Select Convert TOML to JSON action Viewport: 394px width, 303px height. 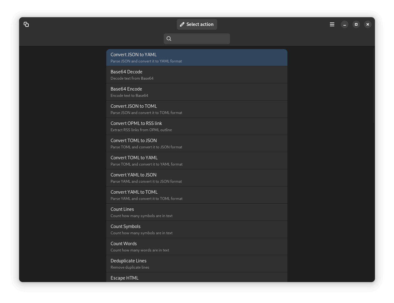(x=197, y=143)
